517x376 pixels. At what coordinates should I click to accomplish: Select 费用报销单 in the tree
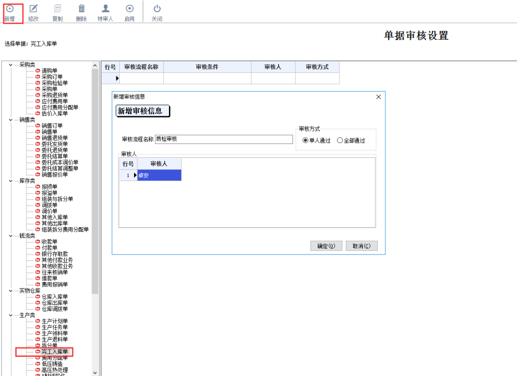click(x=55, y=284)
